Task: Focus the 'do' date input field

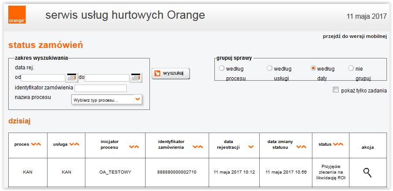Action: coord(107,78)
